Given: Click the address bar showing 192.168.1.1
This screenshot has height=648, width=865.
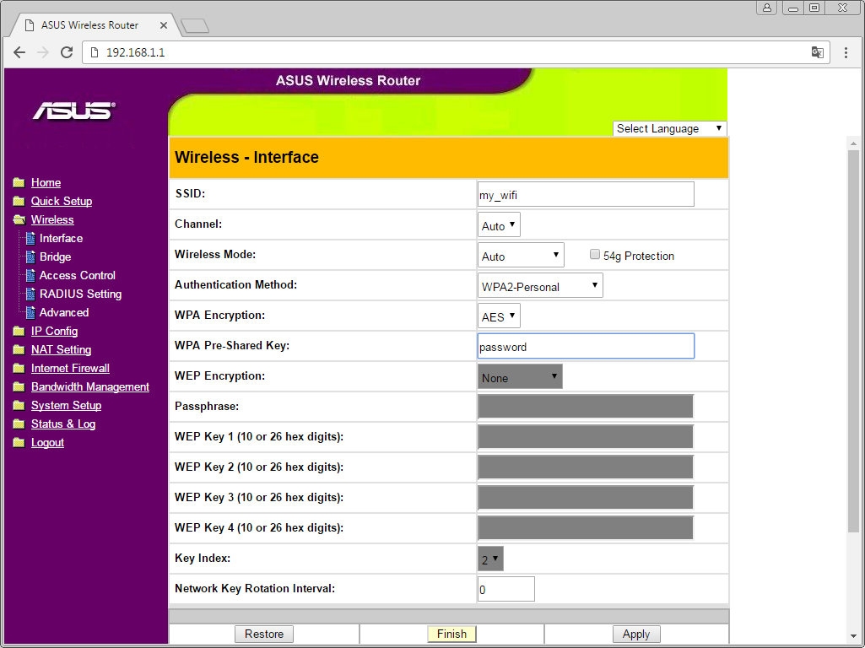Looking at the screenshot, I should pyautogui.click(x=456, y=52).
